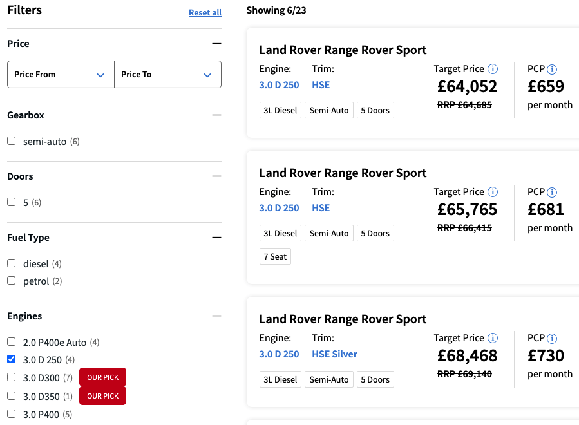The width and height of the screenshot is (579, 425).
Task: Open the Price To dropdown
Action: [x=167, y=75]
